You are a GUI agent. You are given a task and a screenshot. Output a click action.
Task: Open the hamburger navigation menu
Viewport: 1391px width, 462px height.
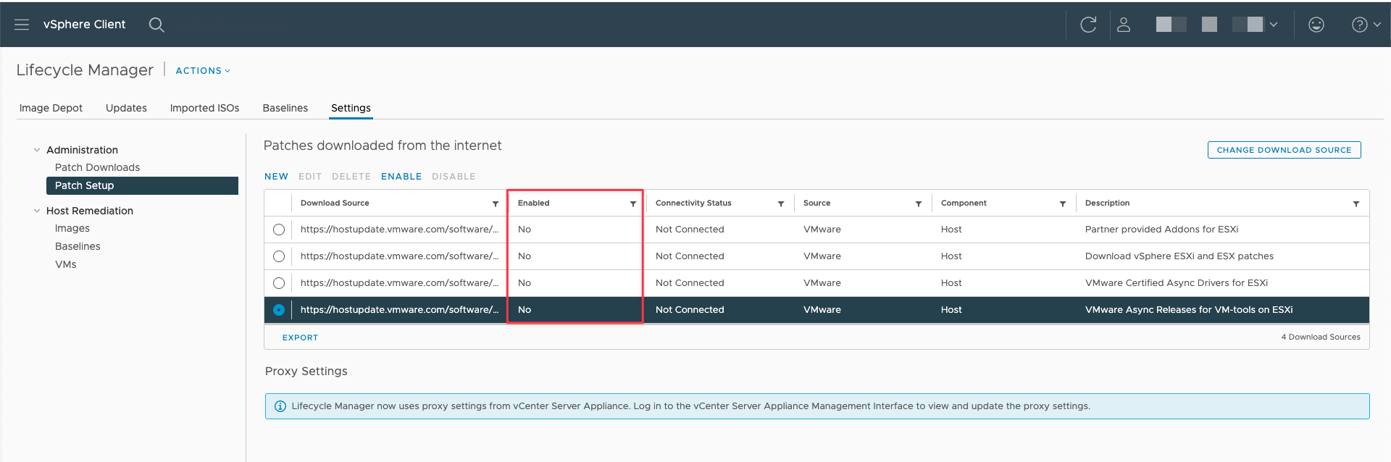point(22,25)
